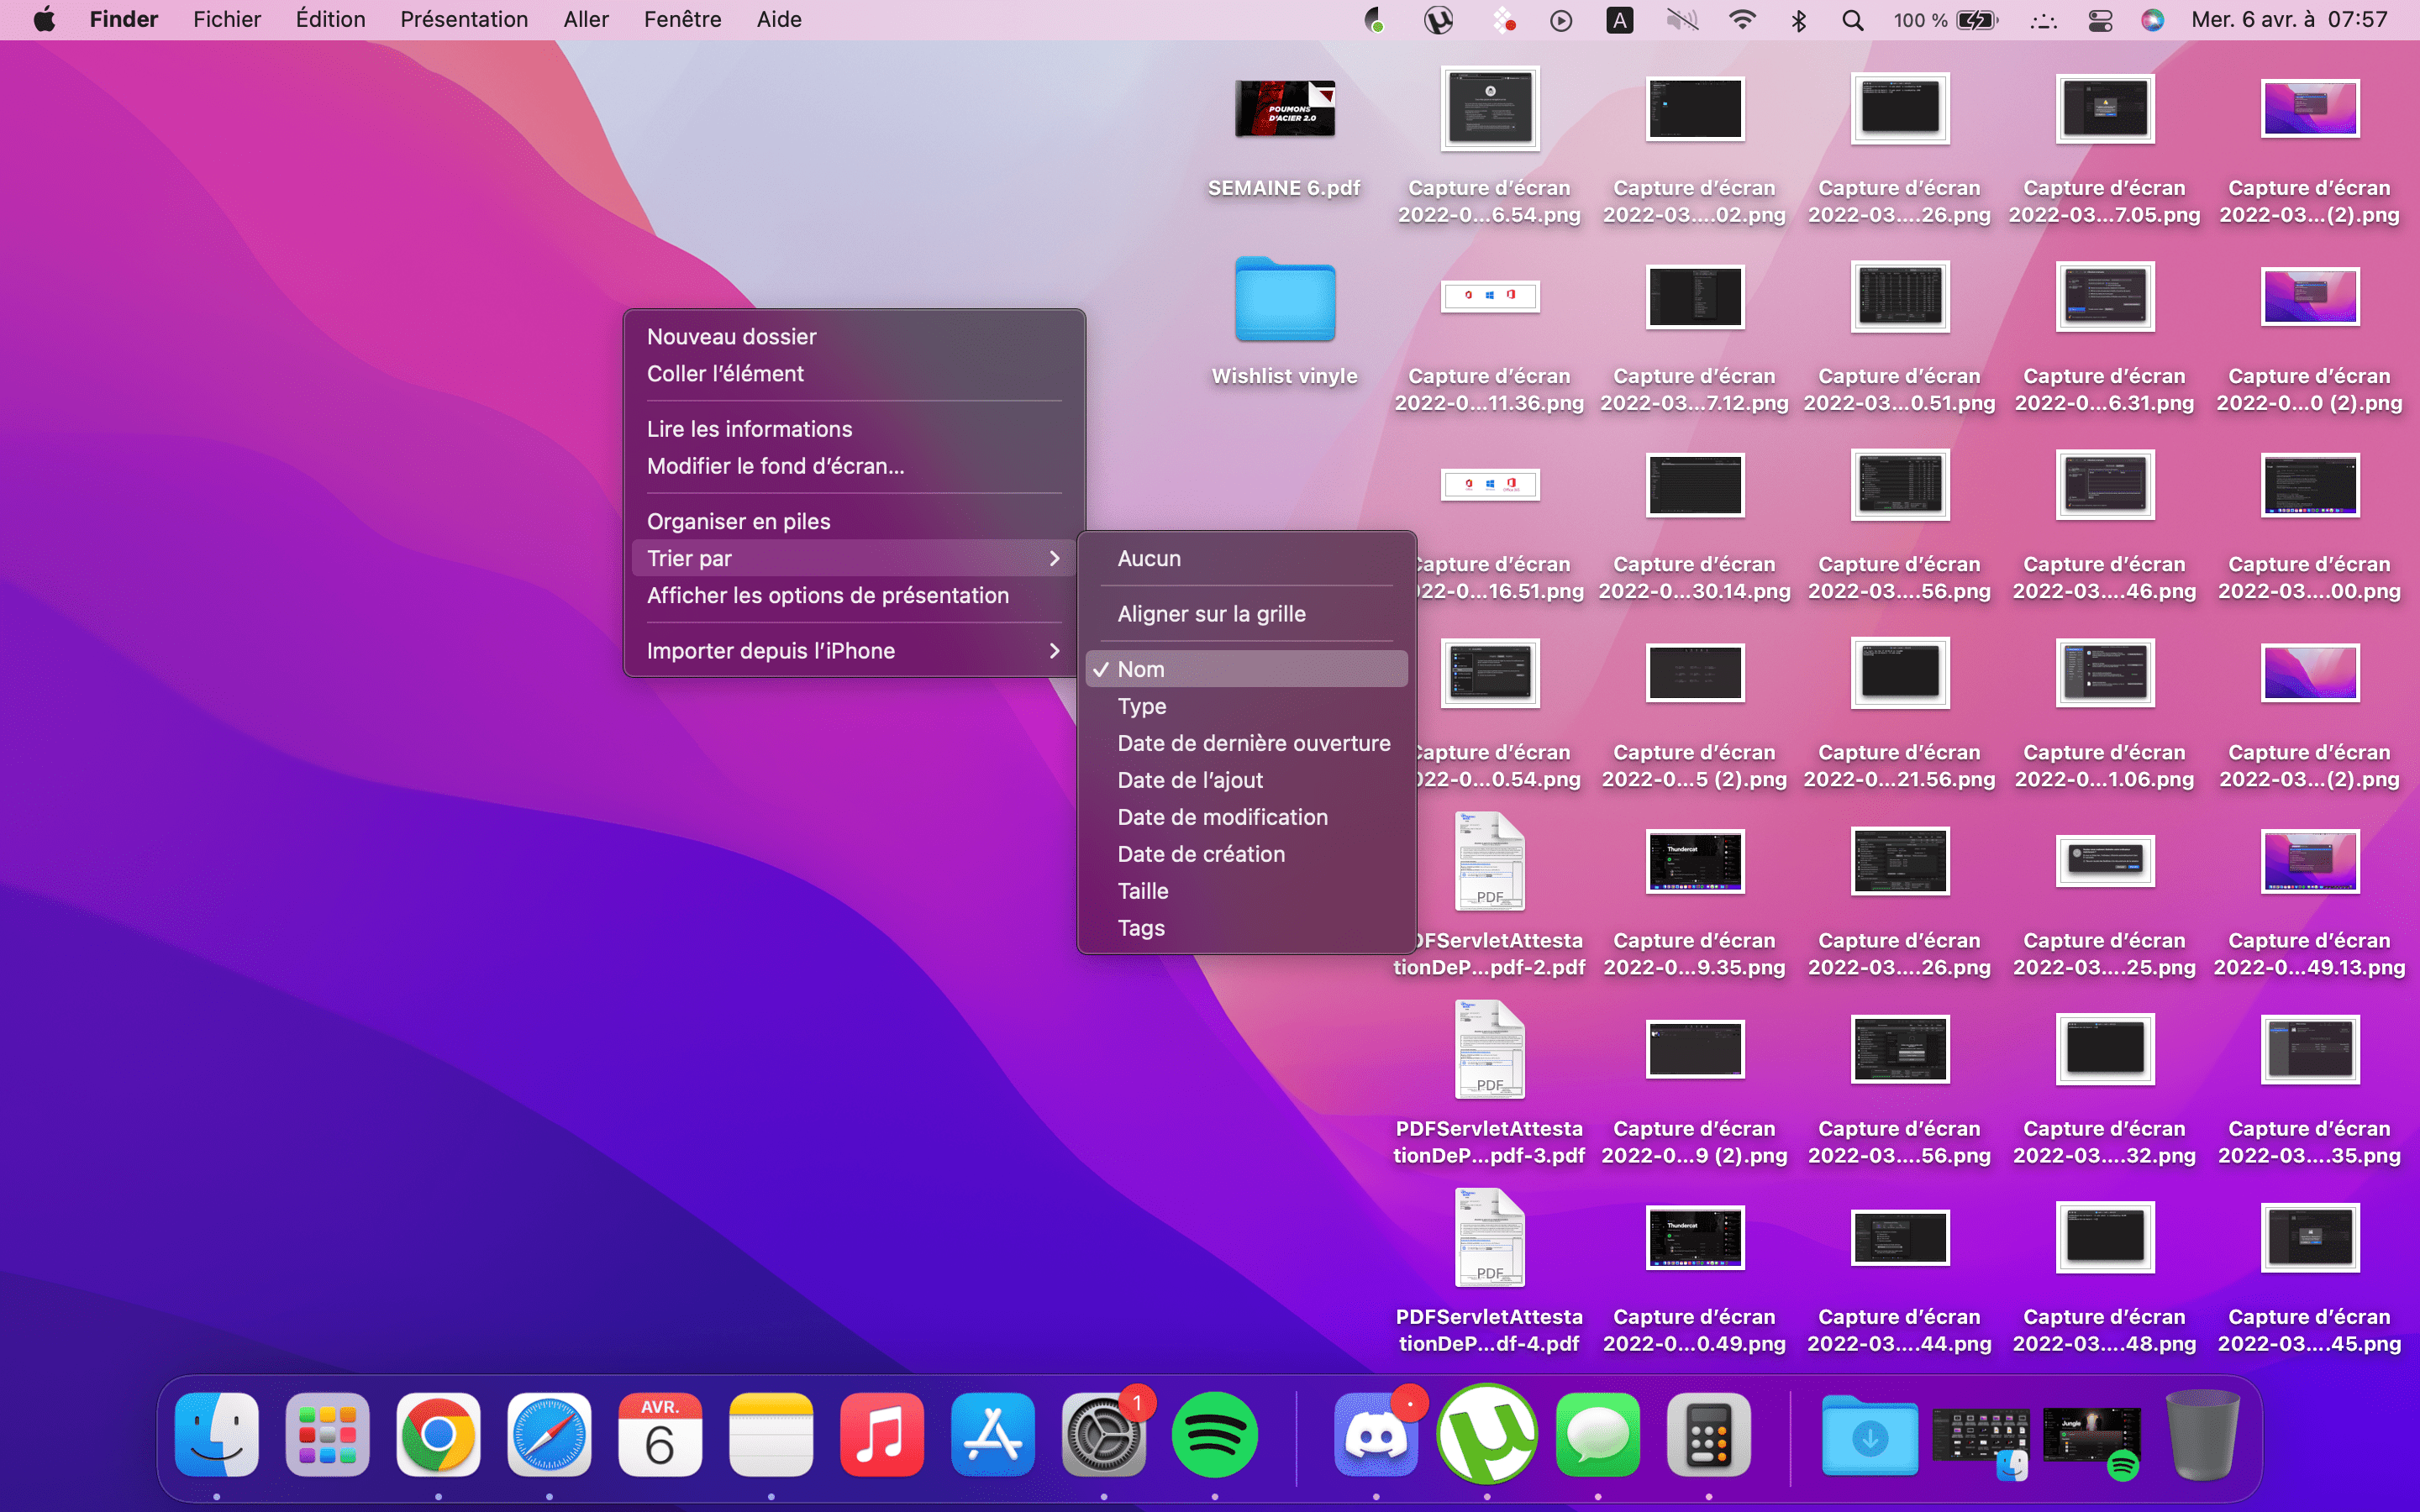Screen dimensions: 2420x1512
Task: Select Organiser en piles
Action: tap(738, 521)
